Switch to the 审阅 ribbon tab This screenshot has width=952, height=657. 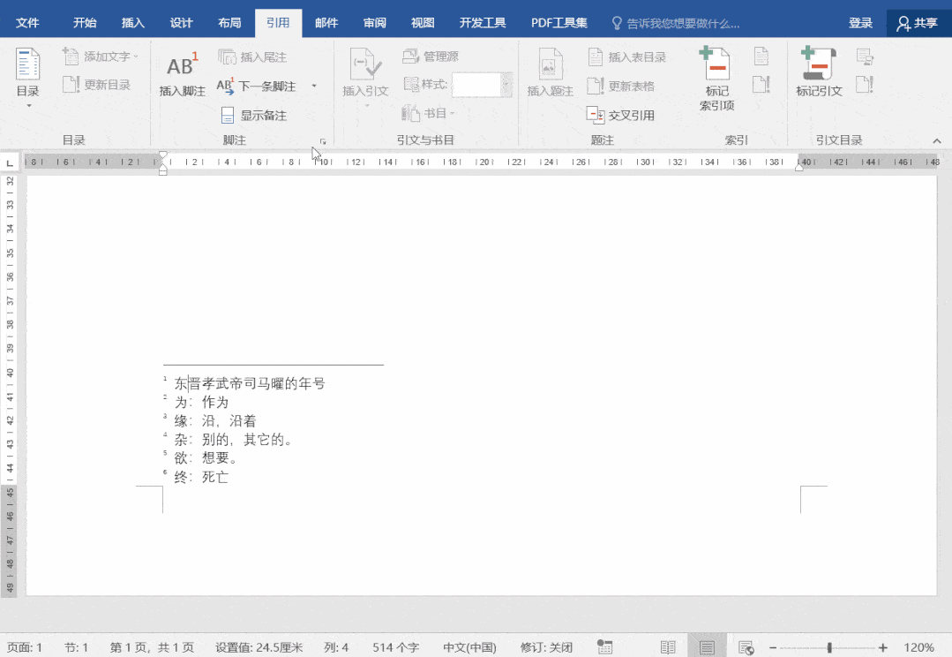coord(375,23)
